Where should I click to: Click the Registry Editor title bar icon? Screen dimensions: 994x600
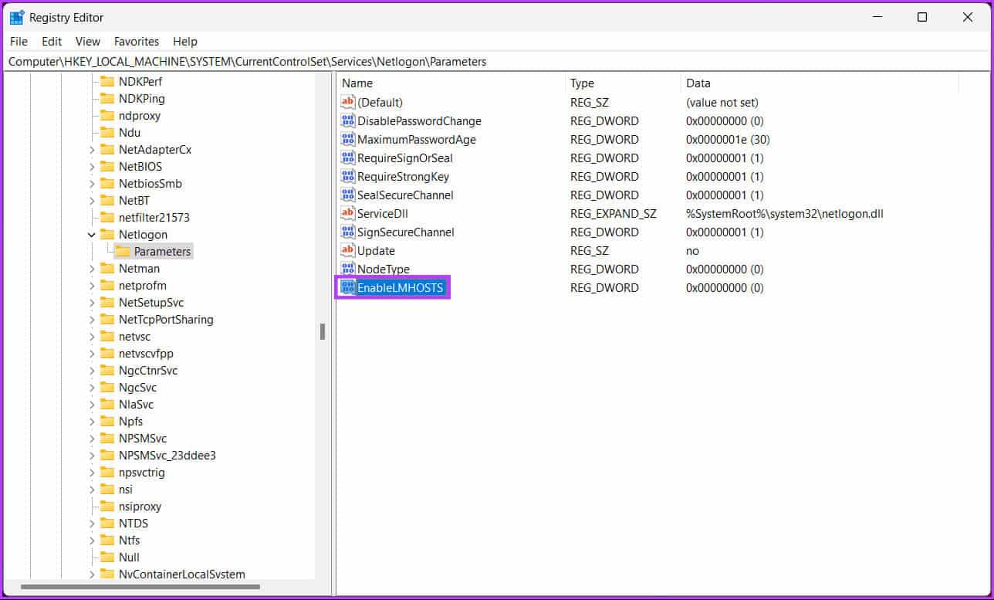coord(17,17)
